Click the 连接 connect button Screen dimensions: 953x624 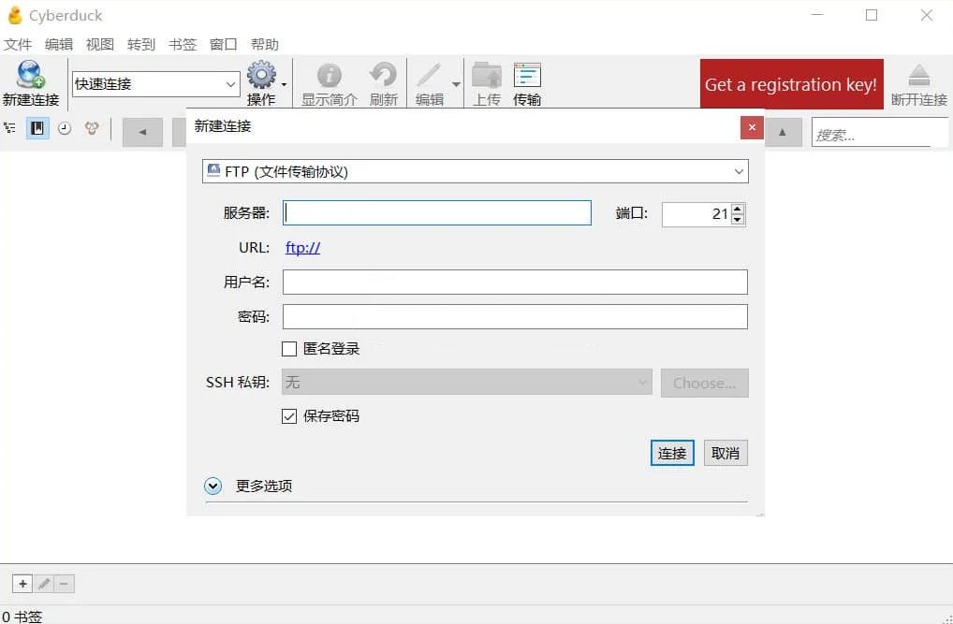[x=672, y=454]
